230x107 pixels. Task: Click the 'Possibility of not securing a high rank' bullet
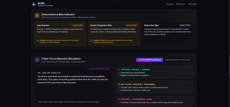click(x=152, y=102)
